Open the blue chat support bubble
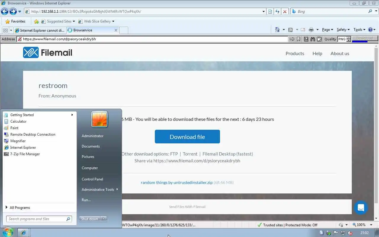379x237 pixels. 361,208
